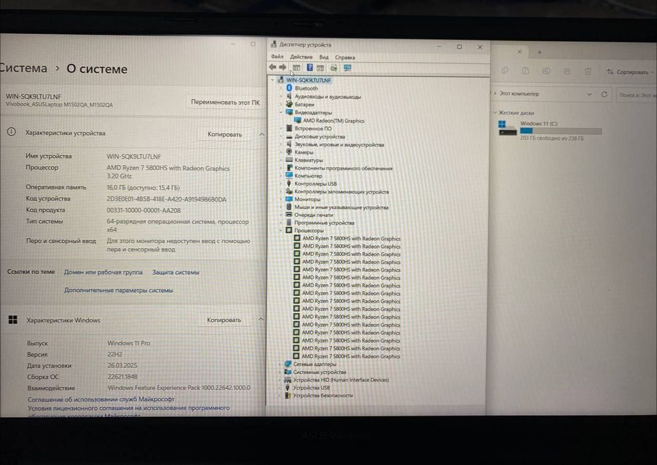
Task: Click the Контроллеры USB category icon
Action: pyautogui.click(x=289, y=183)
